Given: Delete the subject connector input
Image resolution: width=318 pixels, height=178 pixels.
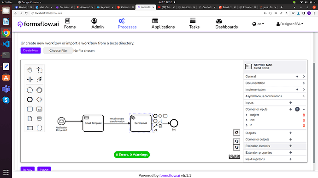Looking at the screenshot, I should point(304,115).
